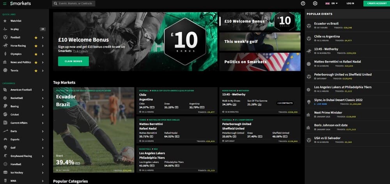The width and height of the screenshot is (390, 184).
Task: Click the Handball icon
Action: (5, 164)
